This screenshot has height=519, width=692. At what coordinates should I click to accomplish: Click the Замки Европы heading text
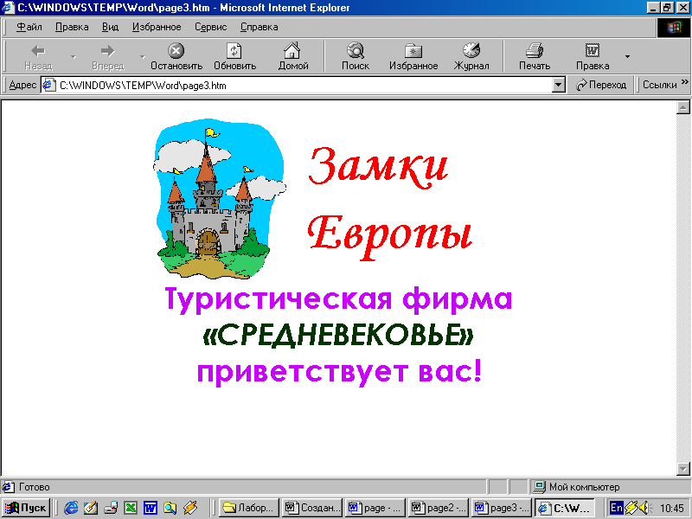[390, 202]
